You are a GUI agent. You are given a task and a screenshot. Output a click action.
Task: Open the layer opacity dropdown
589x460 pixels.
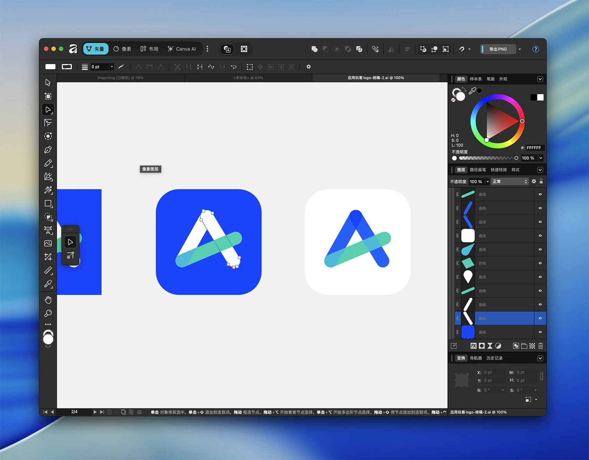click(487, 182)
